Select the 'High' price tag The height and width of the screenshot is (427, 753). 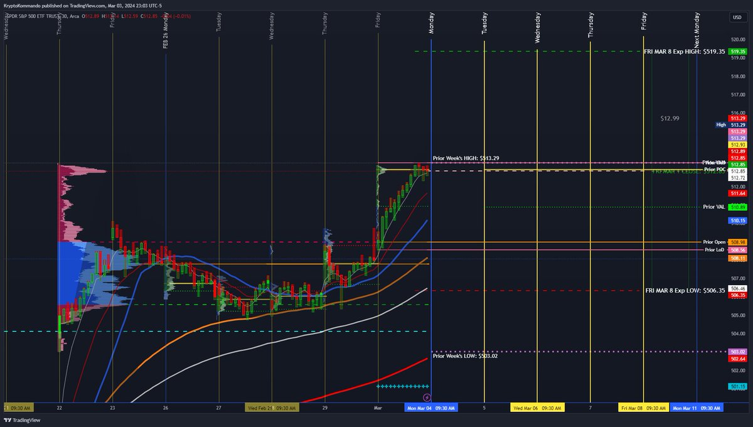pyautogui.click(x=721, y=125)
